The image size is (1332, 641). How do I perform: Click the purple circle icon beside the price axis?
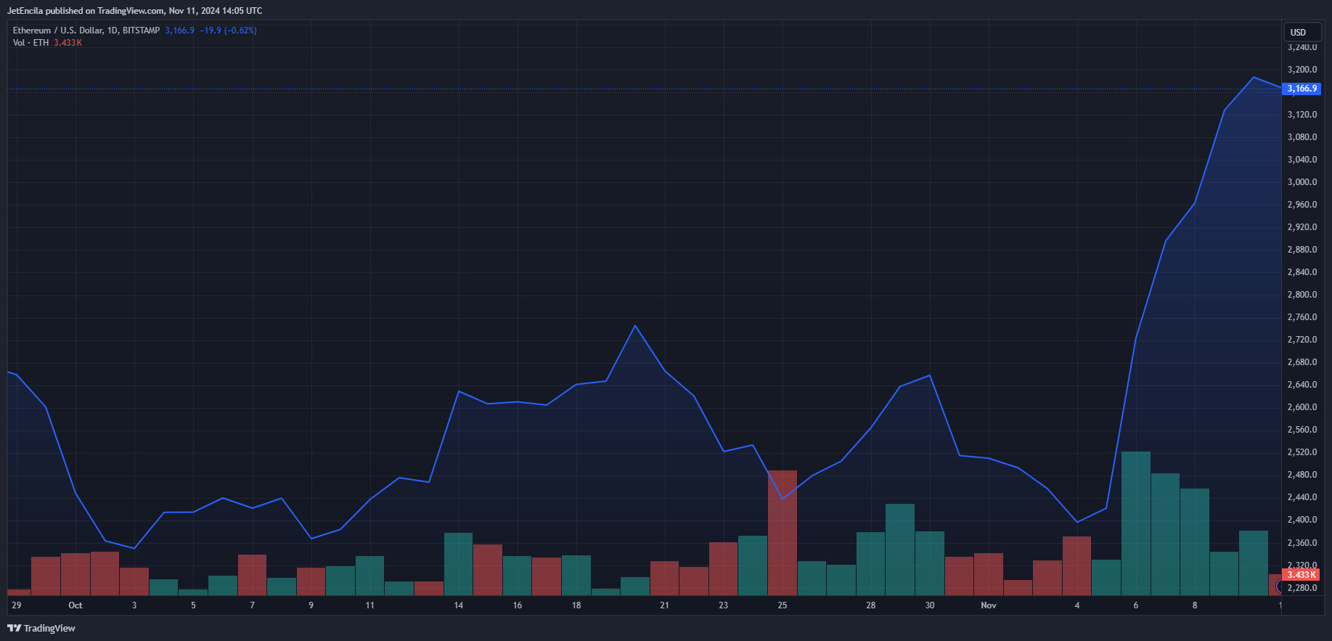1280,587
